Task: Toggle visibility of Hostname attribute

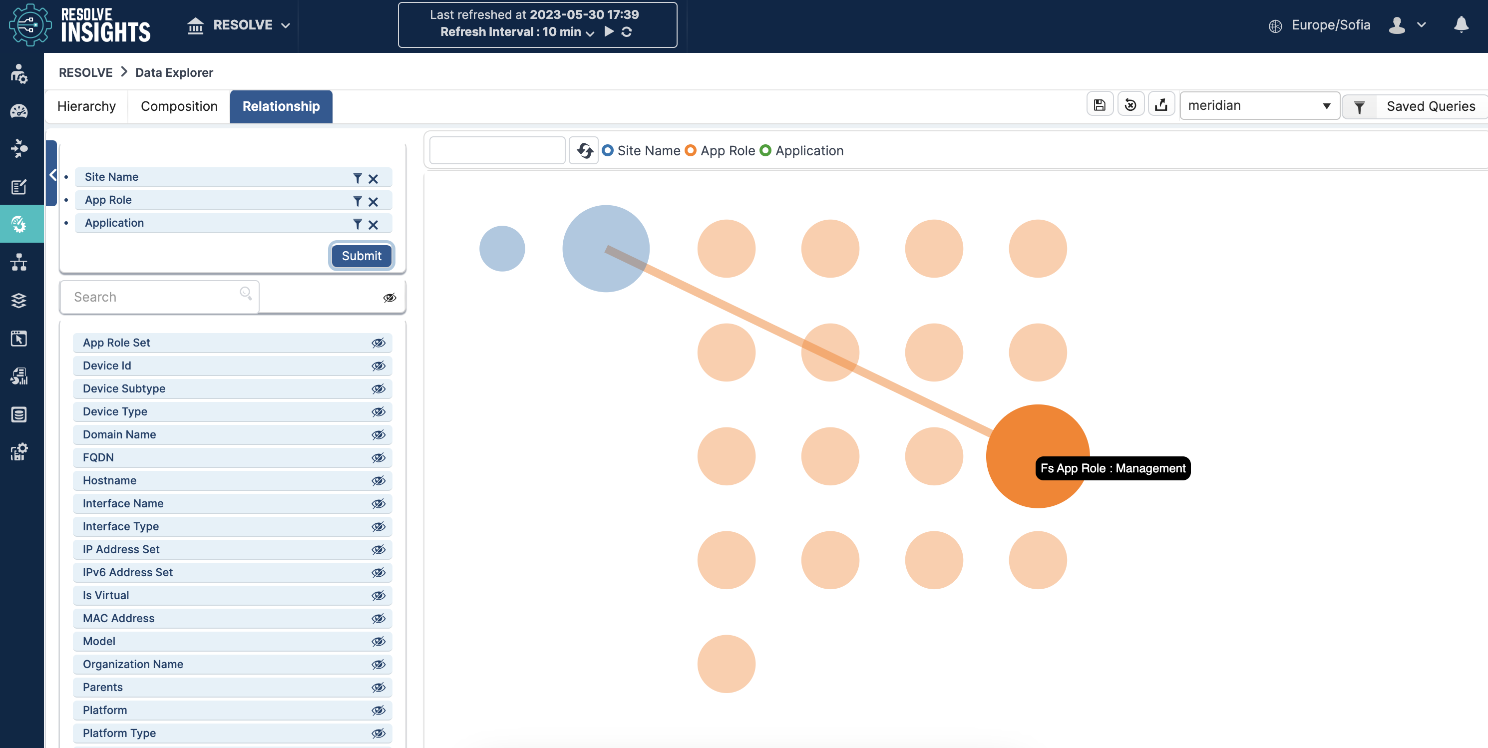Action: click(378, 480)
